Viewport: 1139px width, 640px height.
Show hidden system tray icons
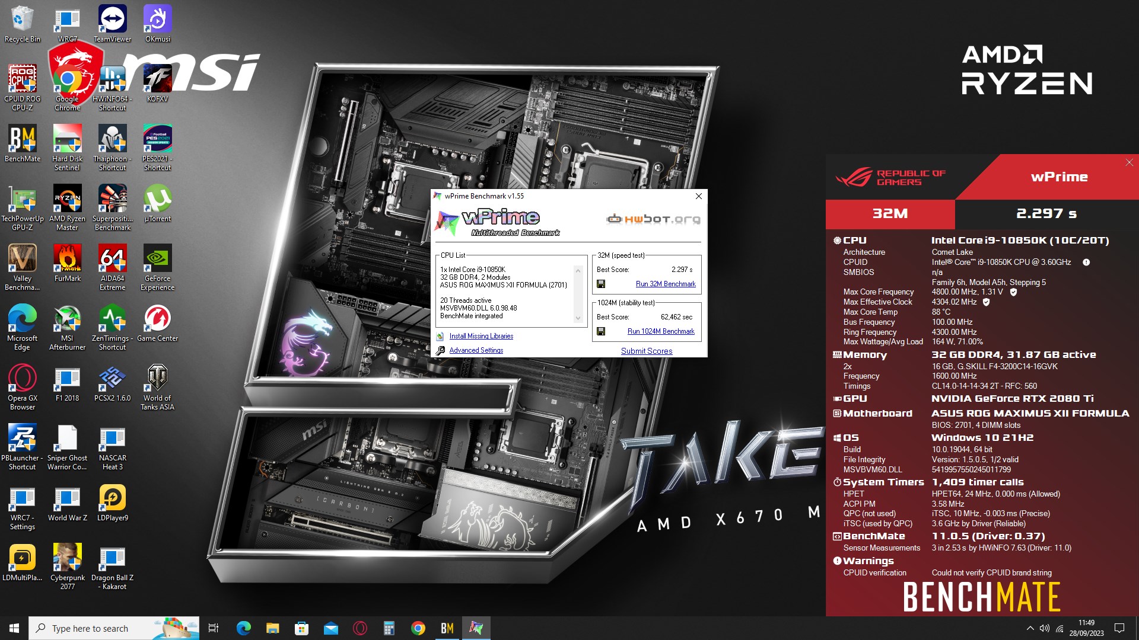(1030, 628)
